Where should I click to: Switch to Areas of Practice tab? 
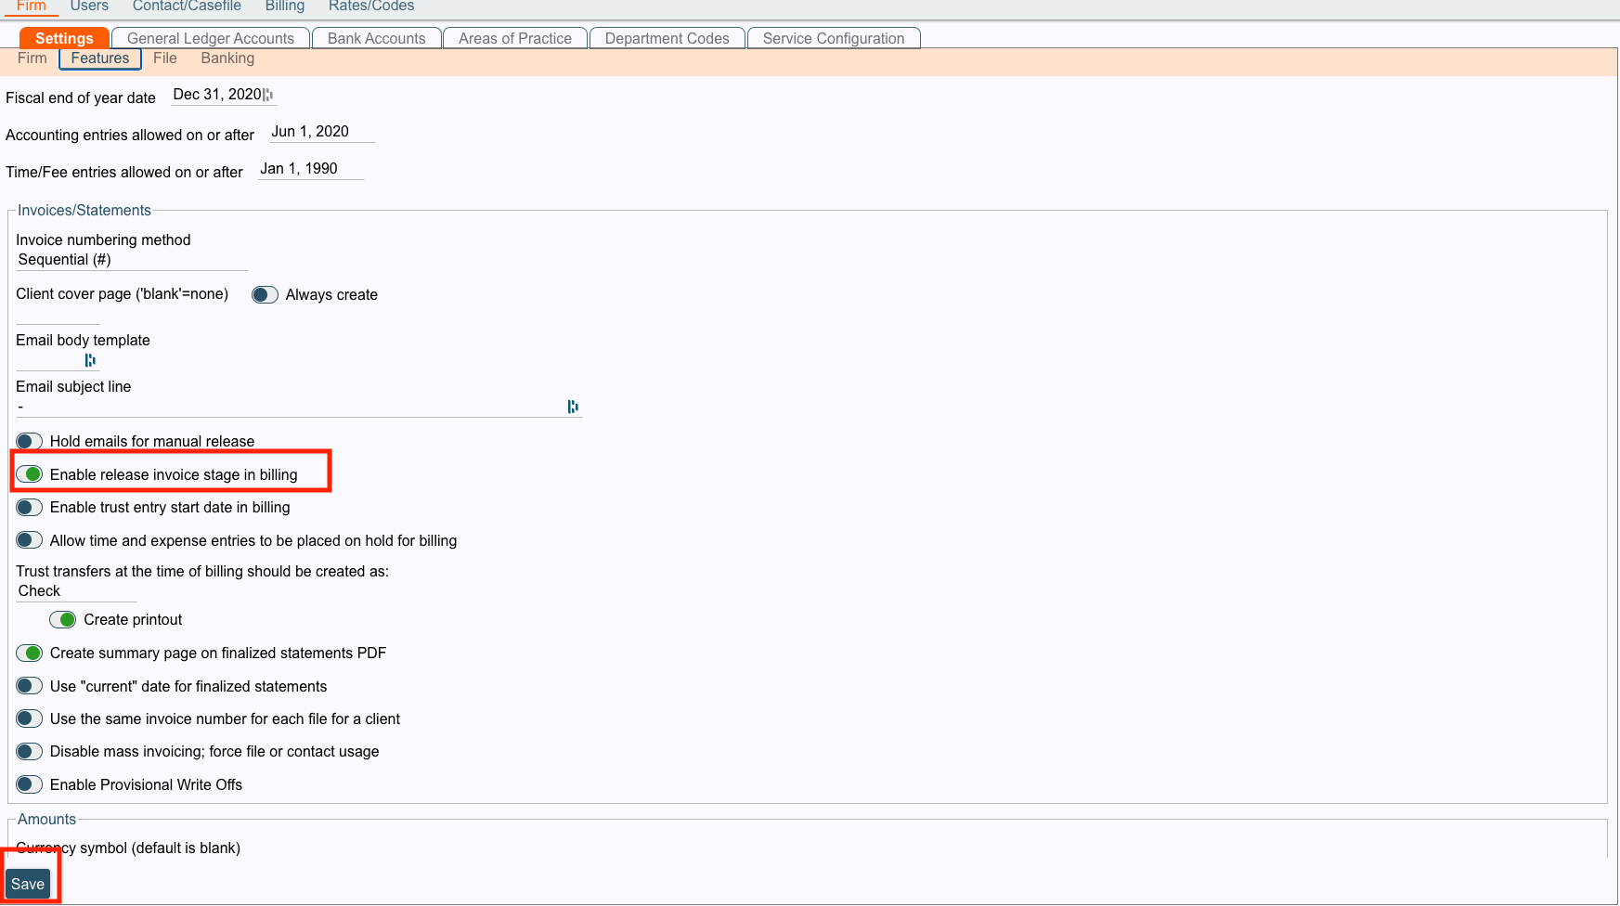coord(515,38)
